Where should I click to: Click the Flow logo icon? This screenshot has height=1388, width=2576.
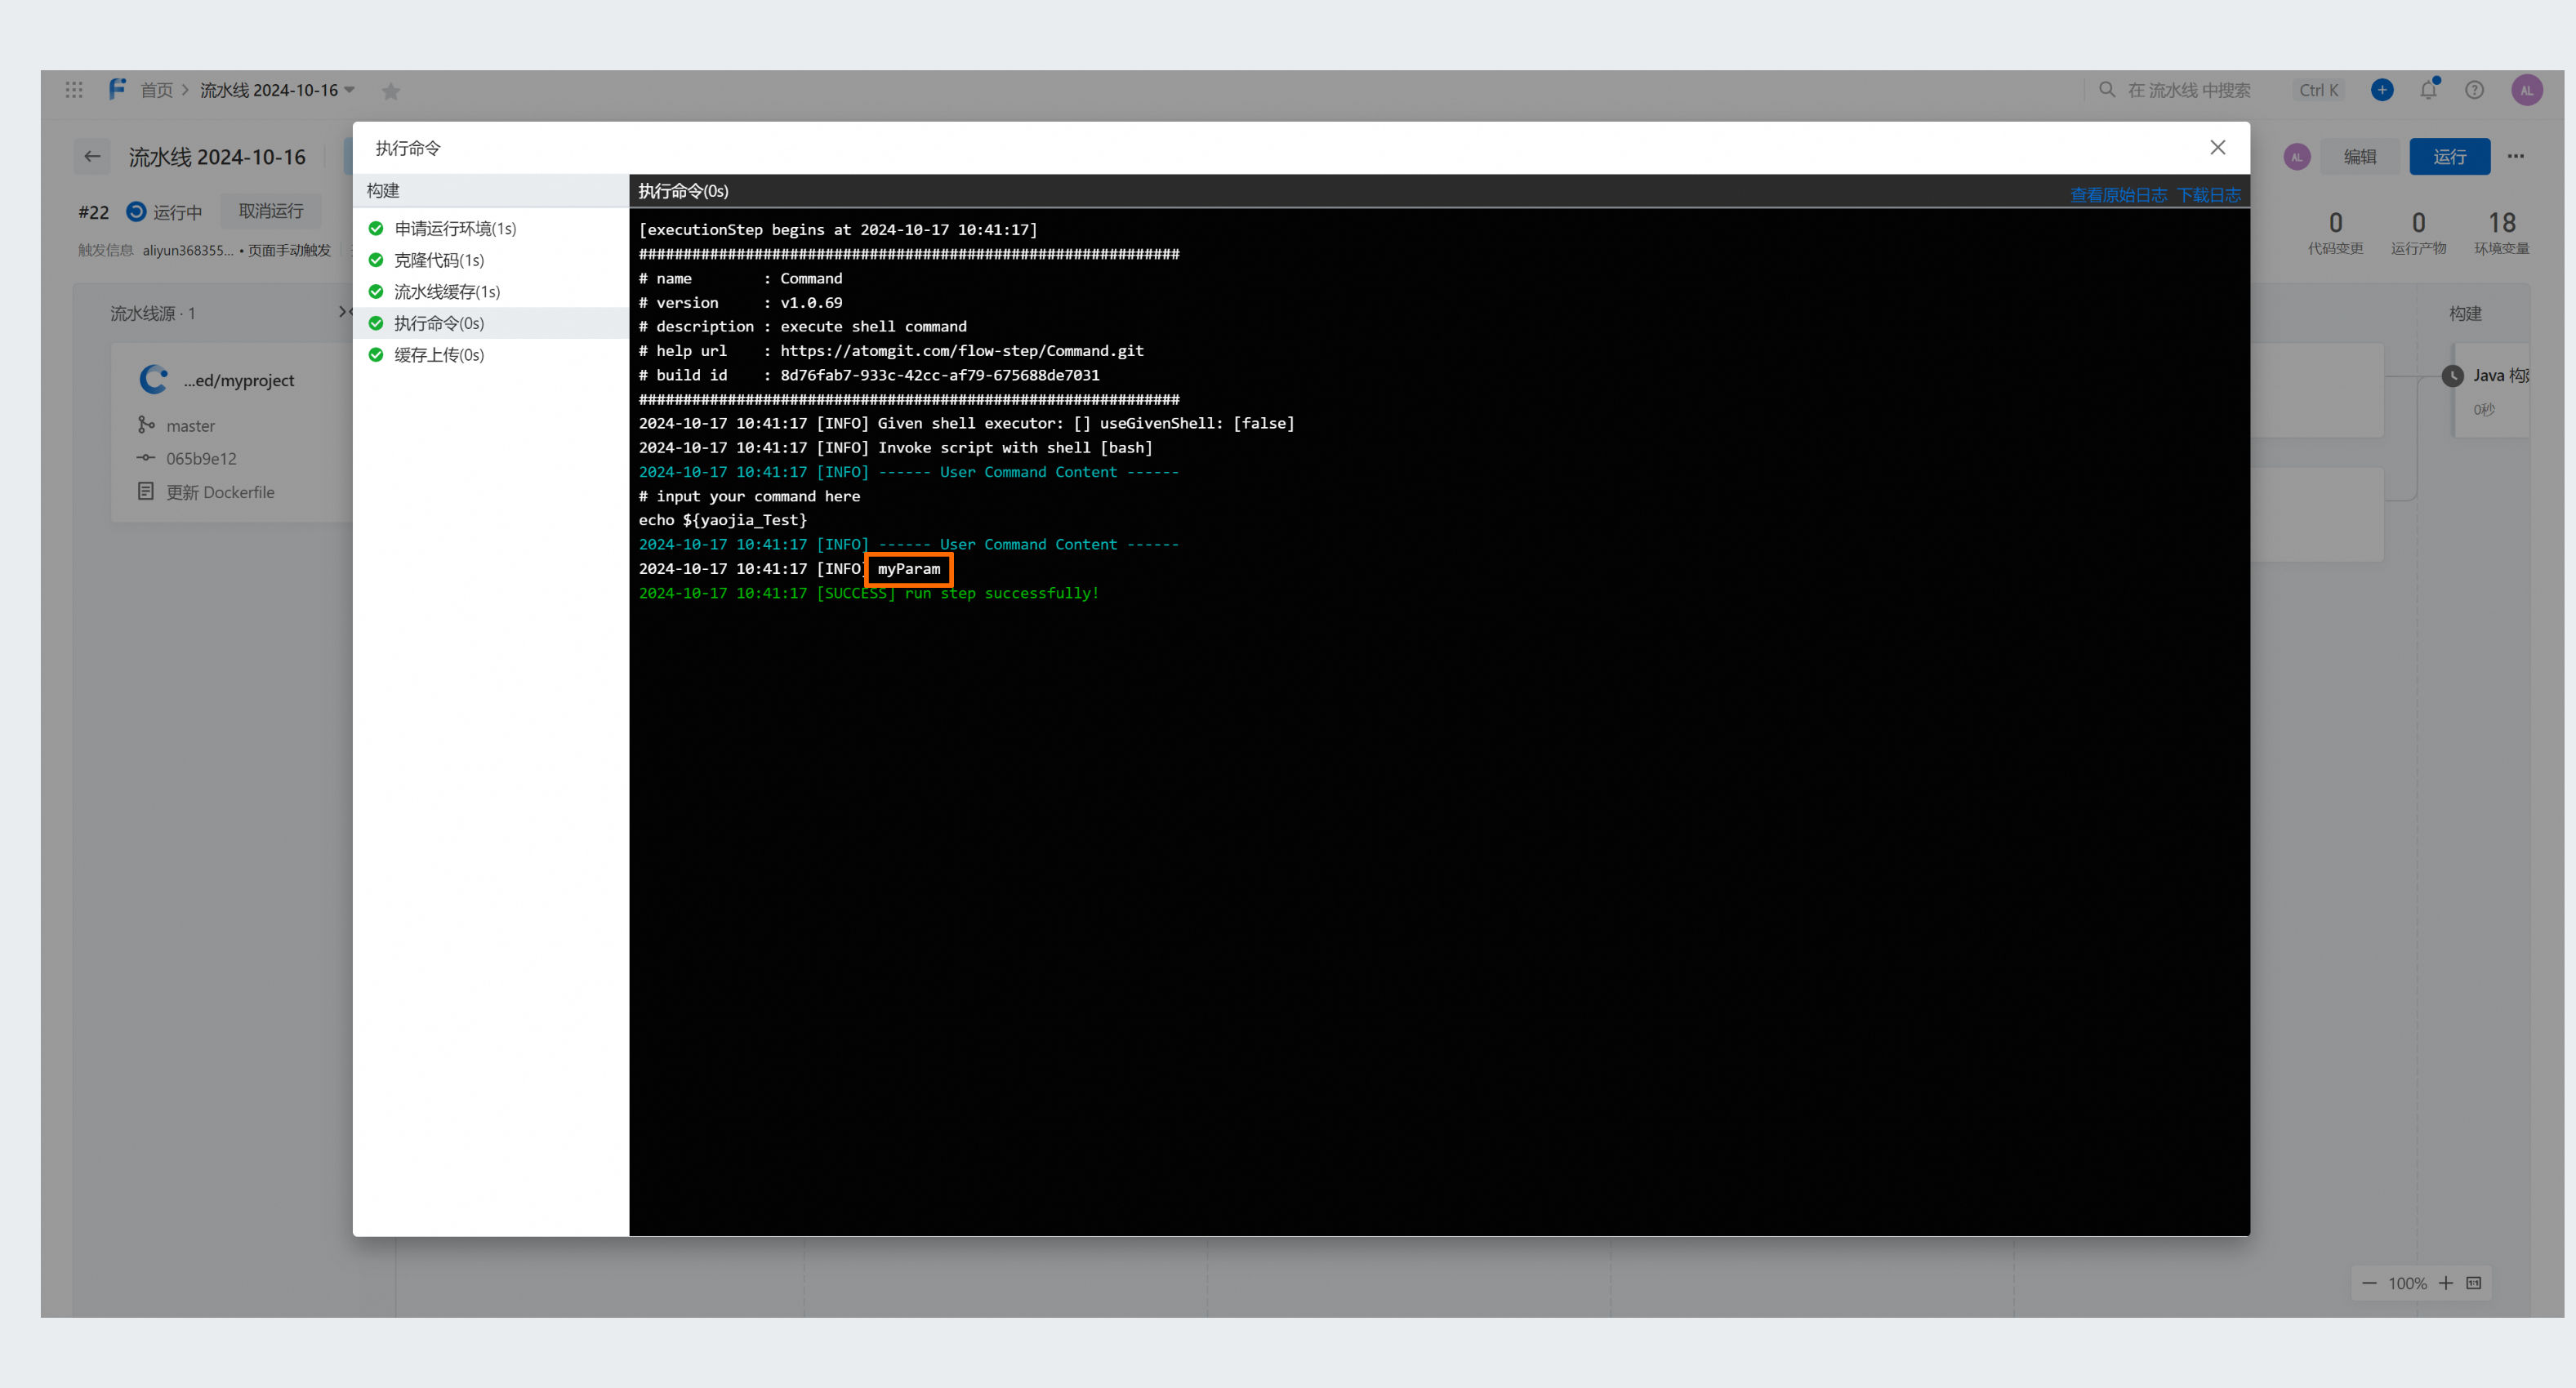pos(117,90)
